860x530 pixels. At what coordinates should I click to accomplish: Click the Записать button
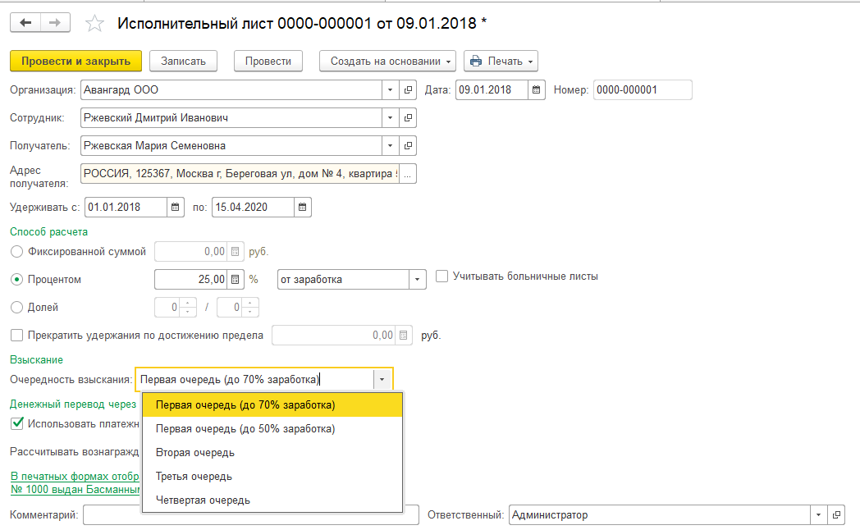coord(183,62)
